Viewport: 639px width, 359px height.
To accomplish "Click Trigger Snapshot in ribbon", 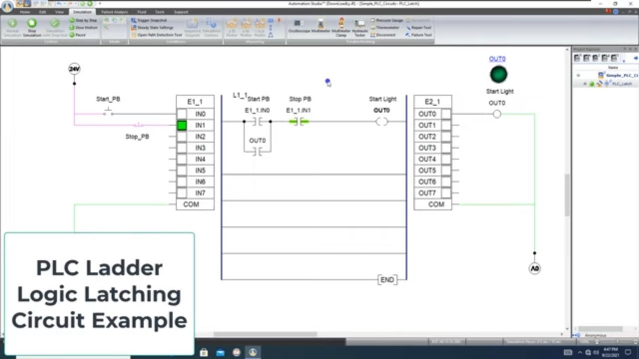I will [149, 20].
